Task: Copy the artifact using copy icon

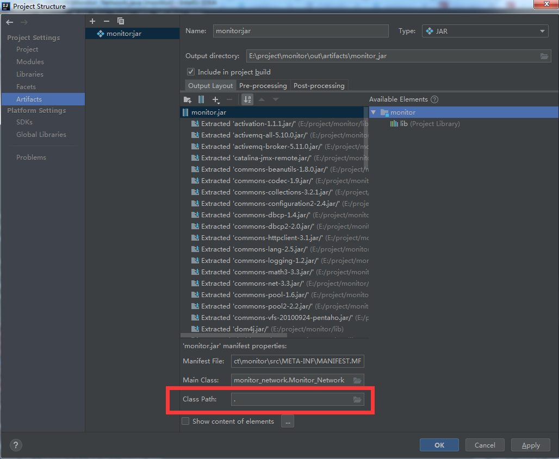Action: [x=121, y=21]
